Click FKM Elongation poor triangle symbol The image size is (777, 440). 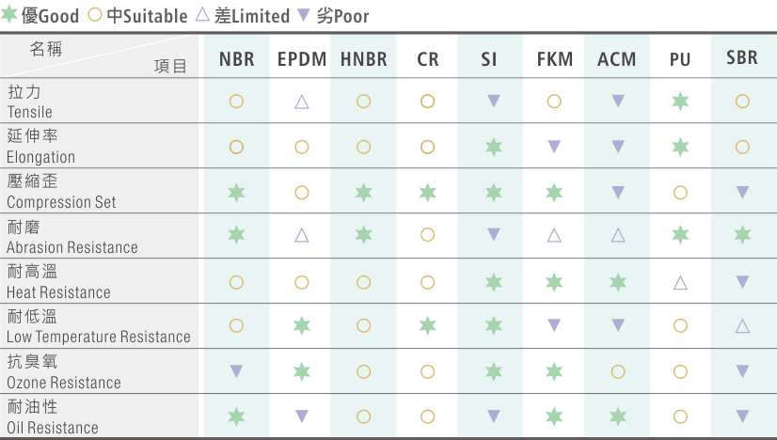[x=554, y=147]
